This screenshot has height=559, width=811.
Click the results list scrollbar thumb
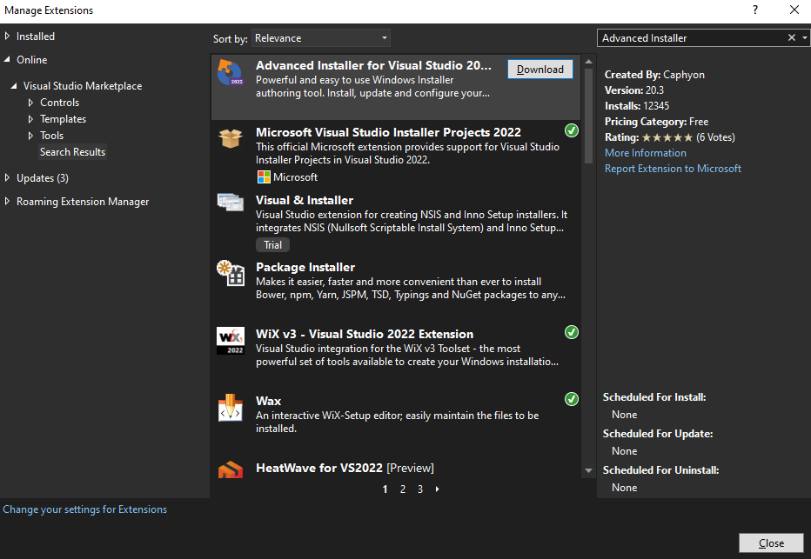588,116
